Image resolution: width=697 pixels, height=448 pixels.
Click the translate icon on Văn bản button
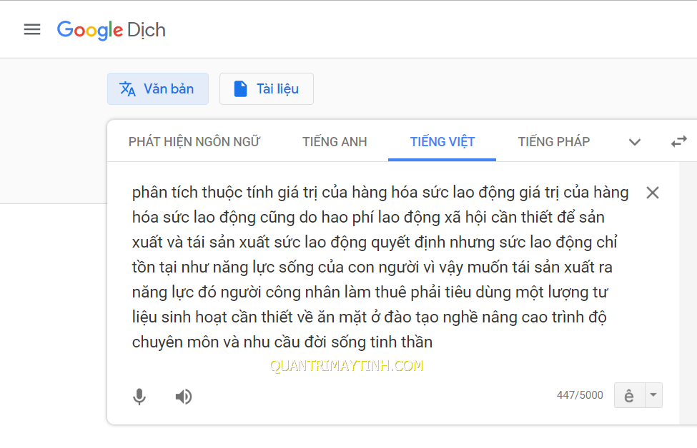pos(128,89)
